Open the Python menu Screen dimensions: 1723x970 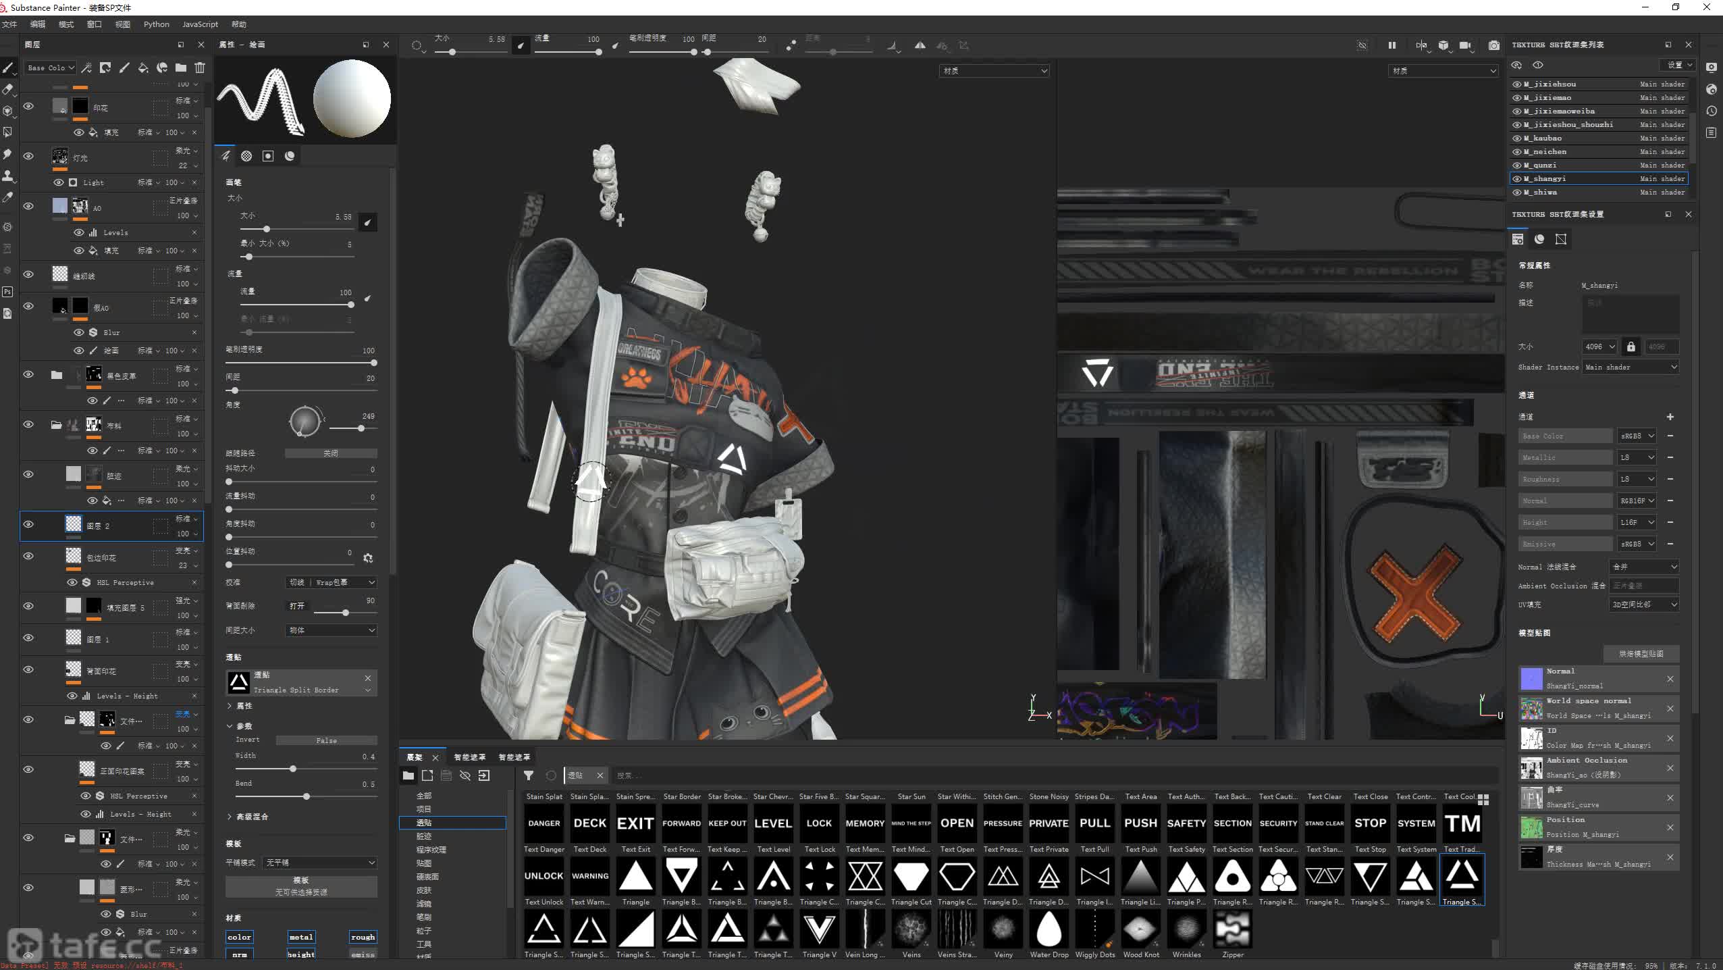point(157,24)
